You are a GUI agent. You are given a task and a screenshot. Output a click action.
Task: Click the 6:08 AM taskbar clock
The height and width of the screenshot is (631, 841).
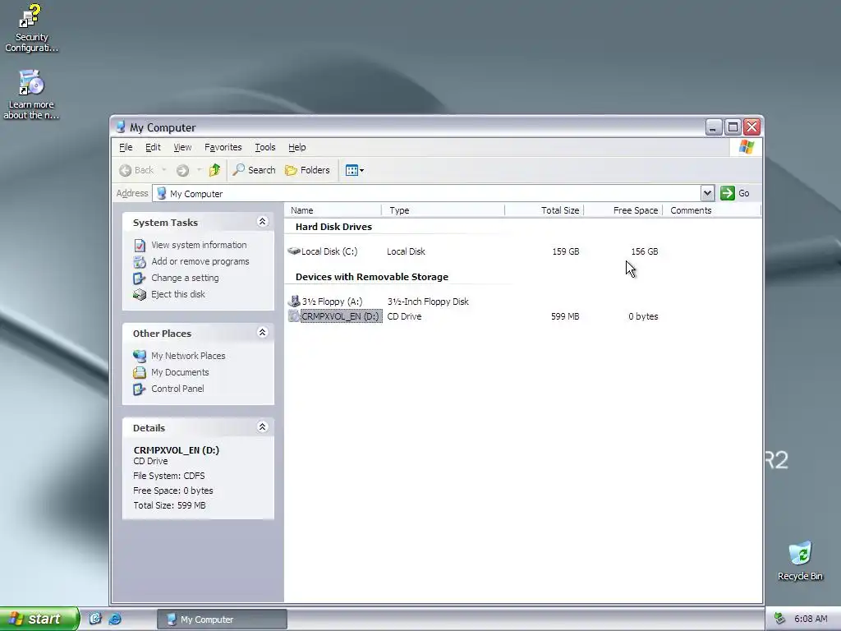point(811,619)
